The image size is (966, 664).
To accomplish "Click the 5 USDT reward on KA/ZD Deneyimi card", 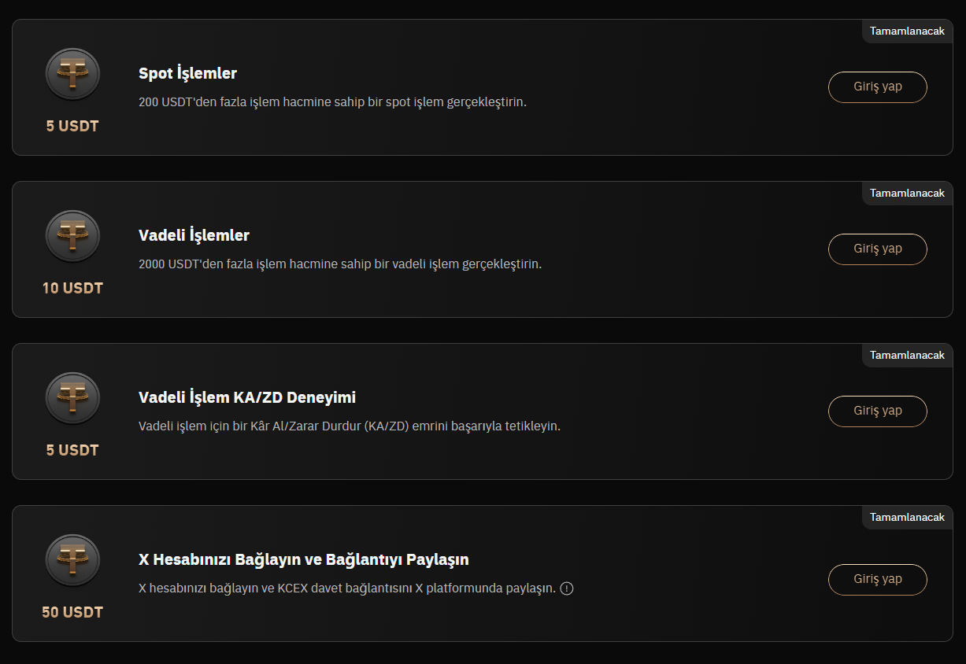I will [x=72, y=450].
